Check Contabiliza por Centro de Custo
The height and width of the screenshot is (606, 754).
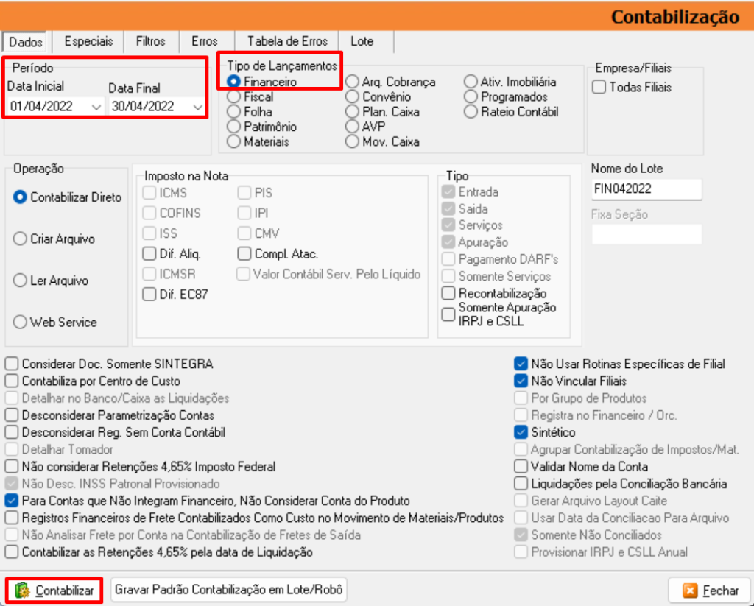click(x=11, y=381)
